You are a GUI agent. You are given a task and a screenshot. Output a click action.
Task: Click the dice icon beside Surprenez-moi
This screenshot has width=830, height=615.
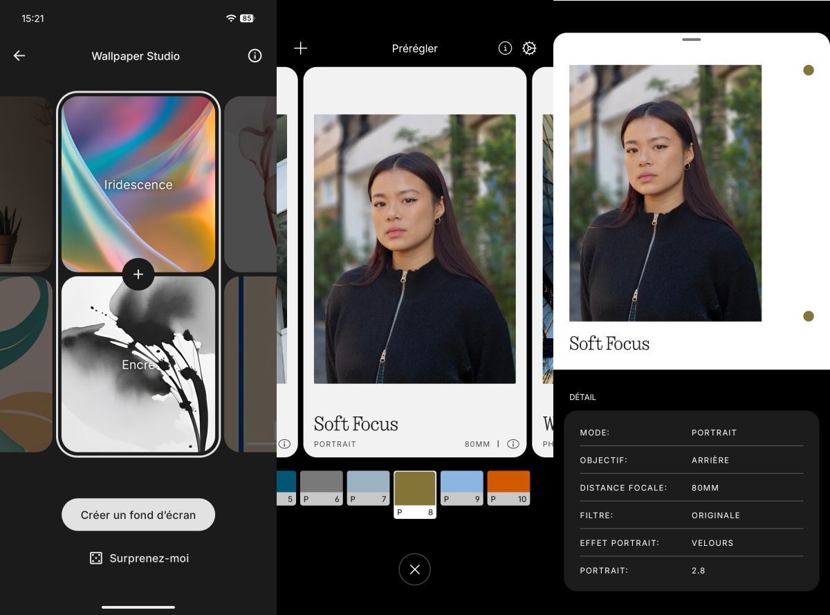click(96, 558)
